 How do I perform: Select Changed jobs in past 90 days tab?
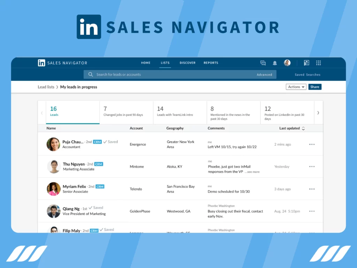tap(126, 112)
